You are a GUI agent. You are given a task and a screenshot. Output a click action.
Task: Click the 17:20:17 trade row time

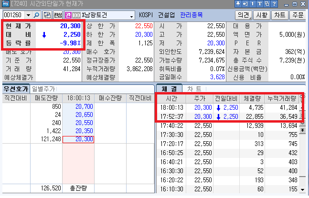click(171, 144)
